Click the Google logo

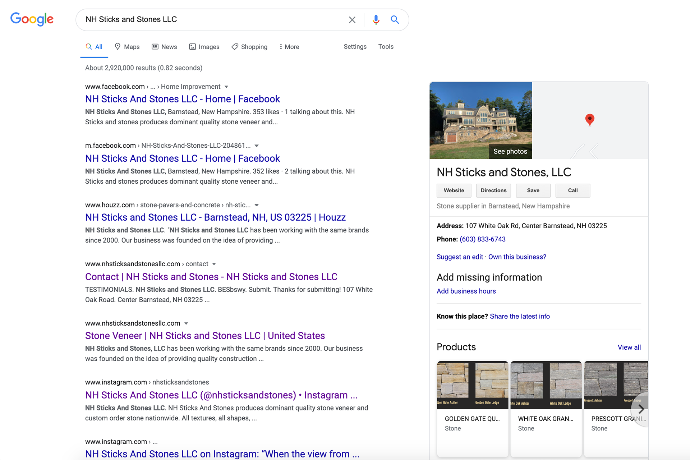pos(32,19)
